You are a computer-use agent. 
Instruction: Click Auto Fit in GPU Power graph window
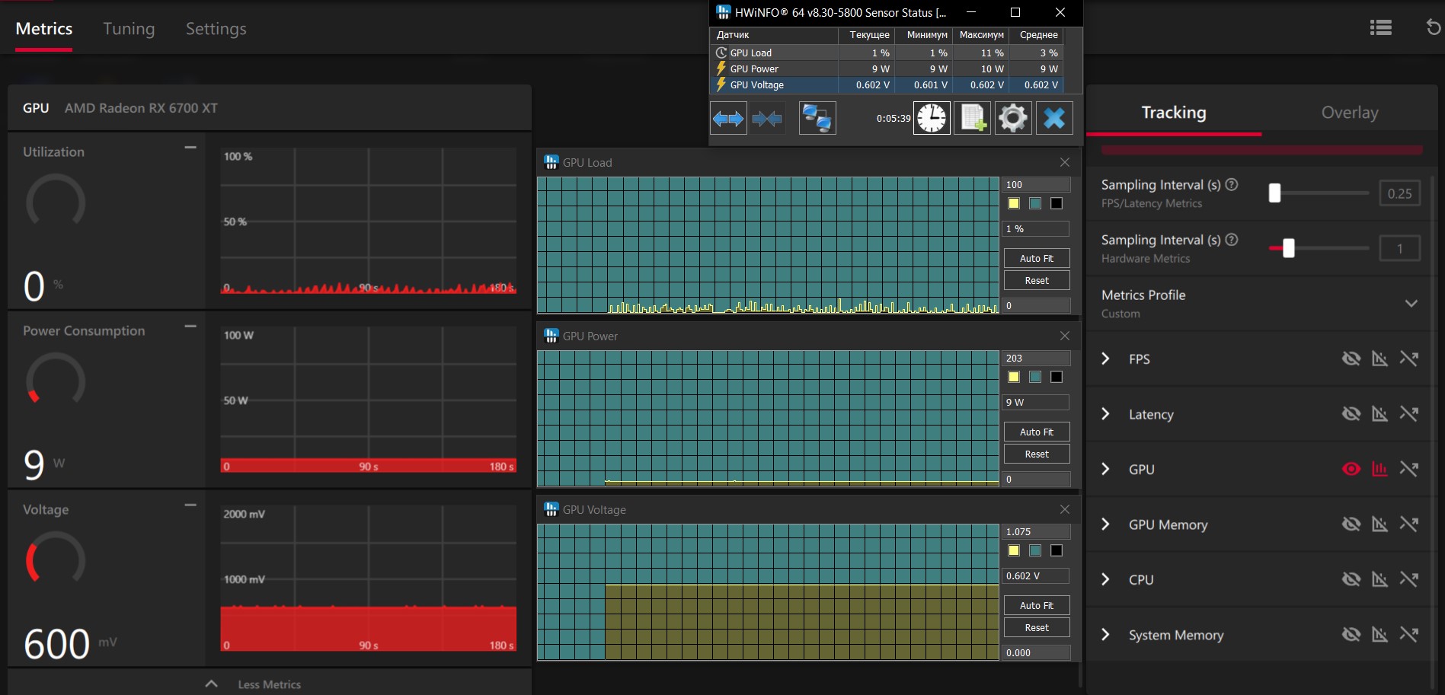point(1037,432)
